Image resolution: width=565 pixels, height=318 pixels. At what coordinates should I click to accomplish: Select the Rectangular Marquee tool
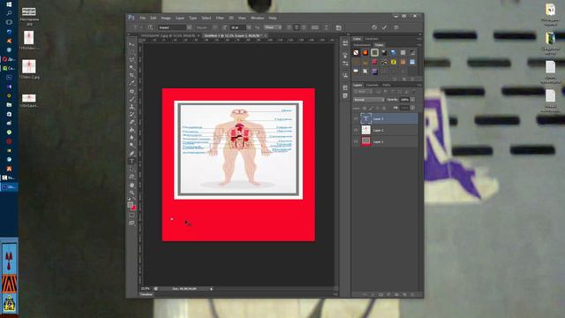click(x=132, y=52)
